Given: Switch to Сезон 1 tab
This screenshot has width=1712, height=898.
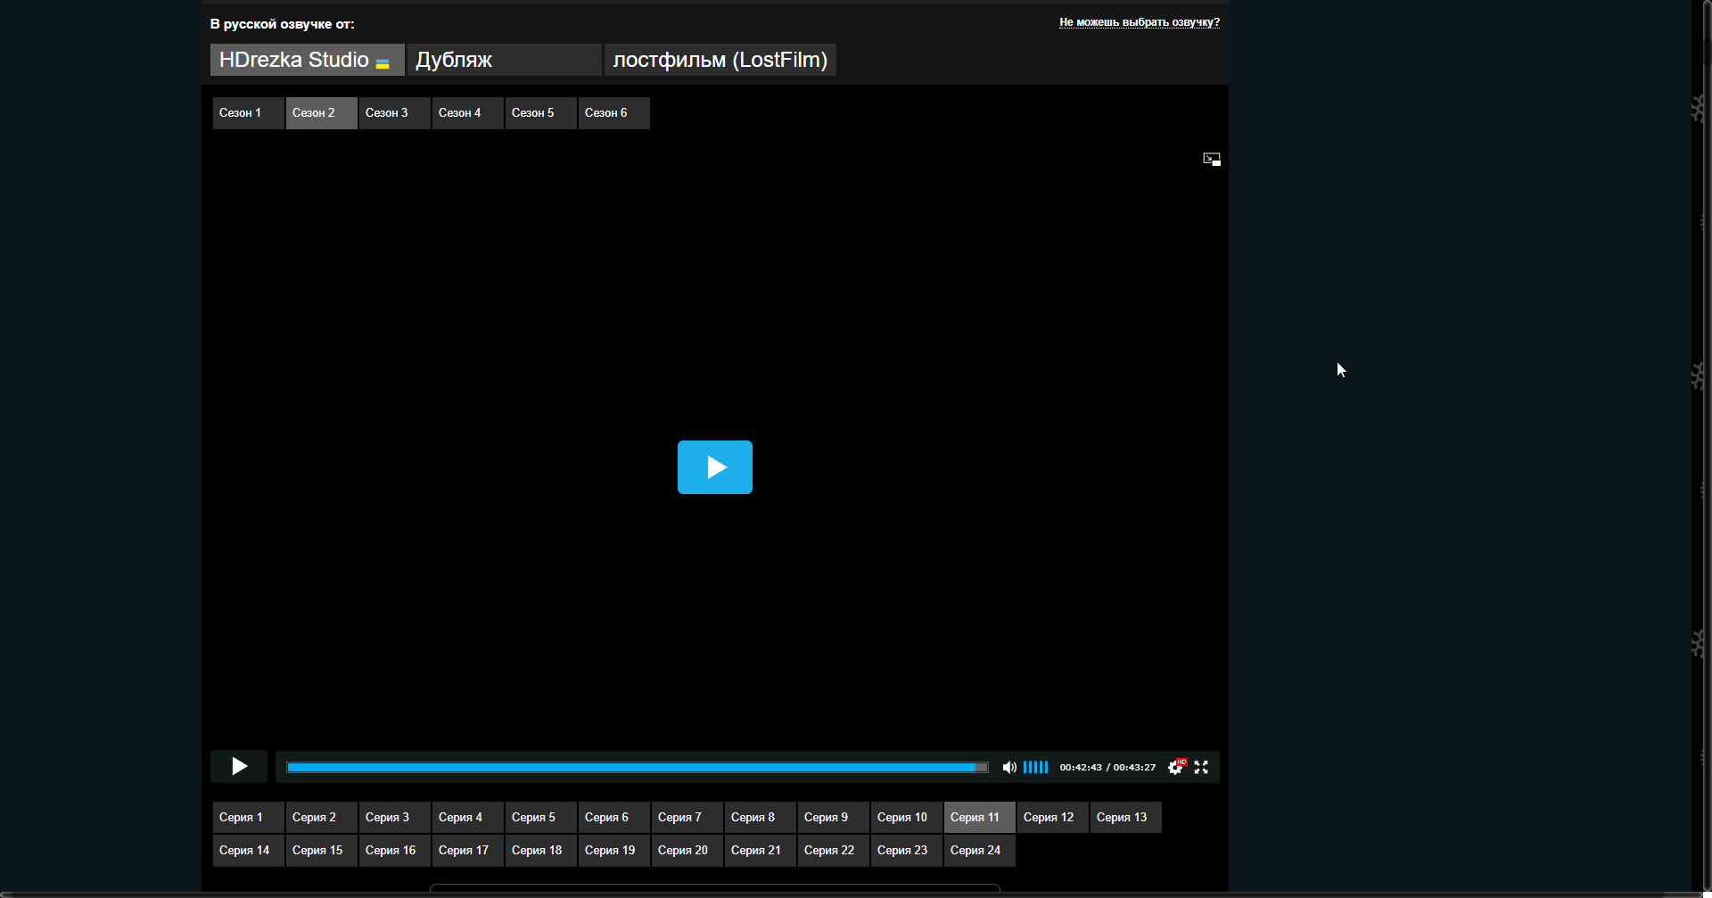Looking at the screenshot, I should click(x=247, y=113).
